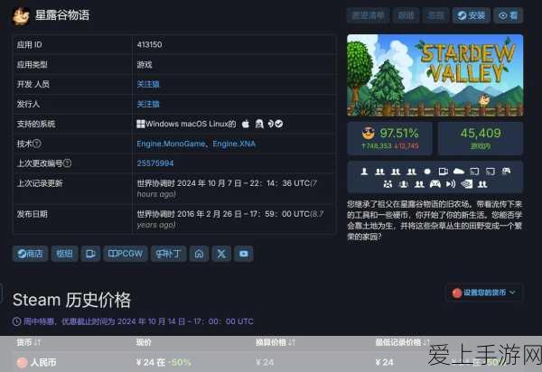Open the official homepage house icon
This screenshot has height=372, width=542.
point(199,254)
